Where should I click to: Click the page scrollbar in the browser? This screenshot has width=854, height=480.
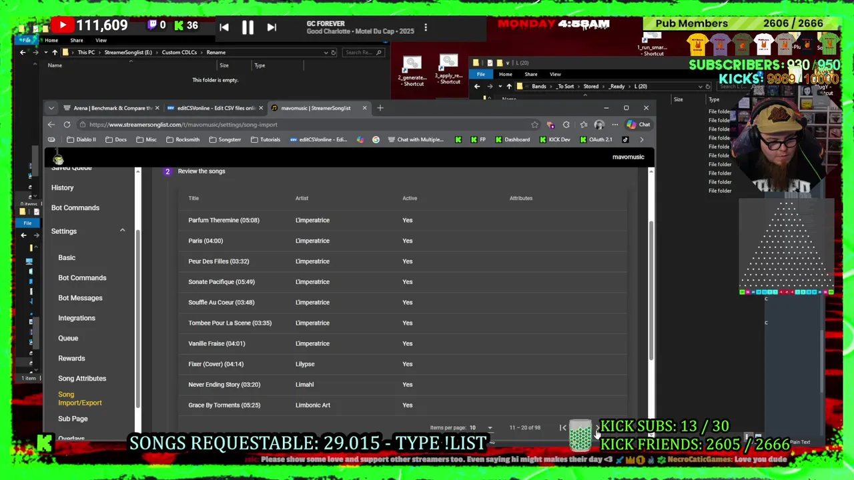(x=651, y=290)
